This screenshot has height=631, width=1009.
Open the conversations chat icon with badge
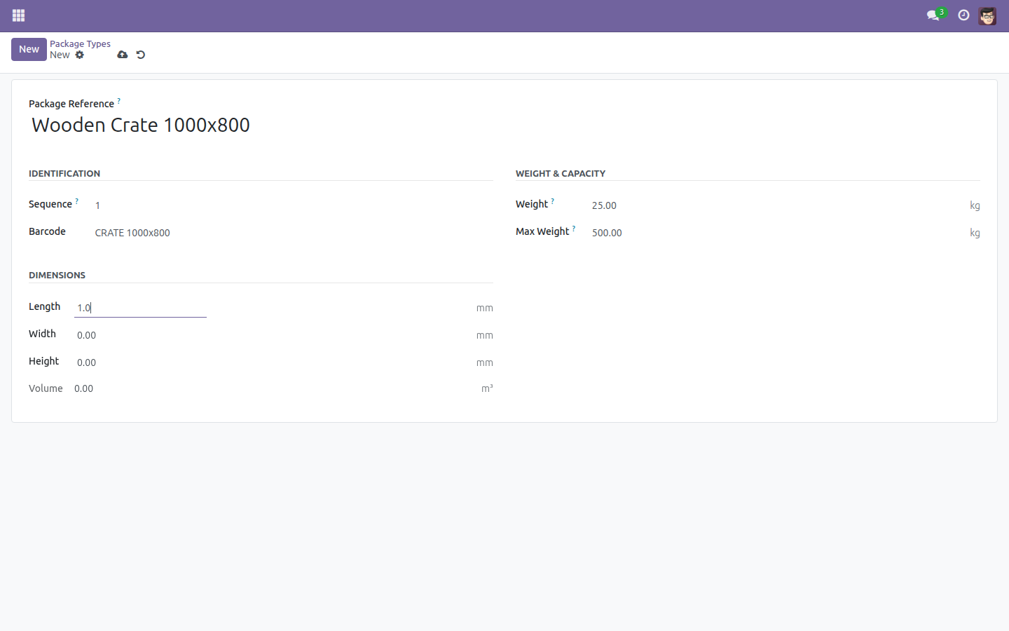pyautogui.click(x=934, y=15)
